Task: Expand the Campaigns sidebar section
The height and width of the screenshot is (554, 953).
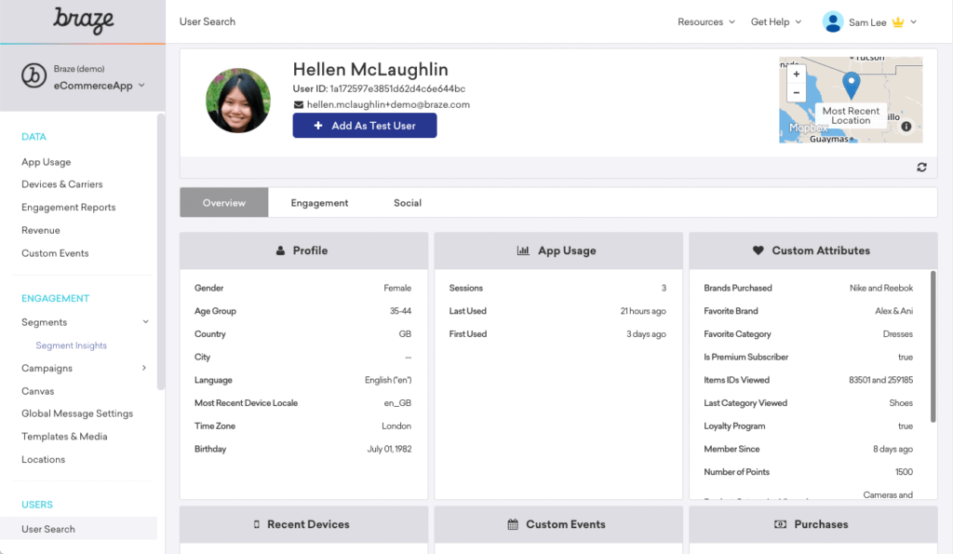Action: pos(144,368)
